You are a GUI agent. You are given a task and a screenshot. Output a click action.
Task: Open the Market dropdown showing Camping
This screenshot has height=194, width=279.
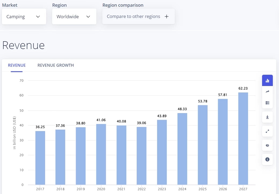pyautogui.click(x=24, y=16)
